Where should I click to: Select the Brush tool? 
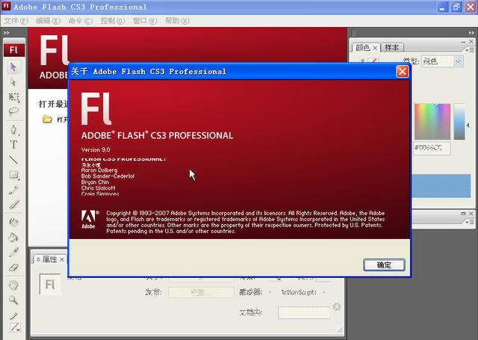click(13, 204)
